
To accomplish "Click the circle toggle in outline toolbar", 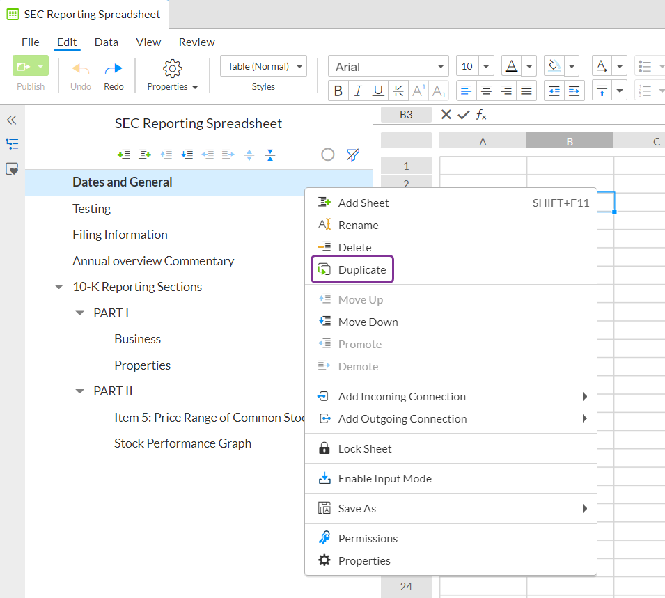I will 327,155.
